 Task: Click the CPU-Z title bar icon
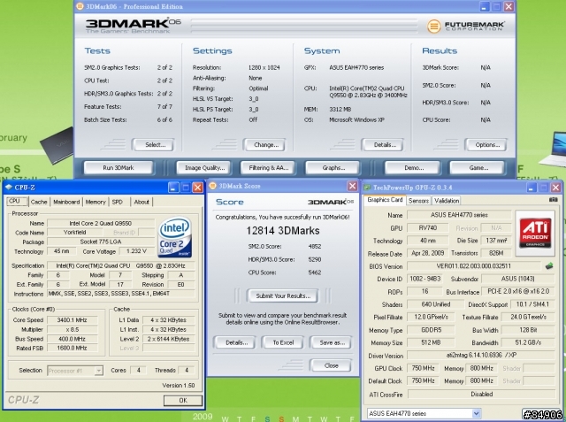(9, 188)
